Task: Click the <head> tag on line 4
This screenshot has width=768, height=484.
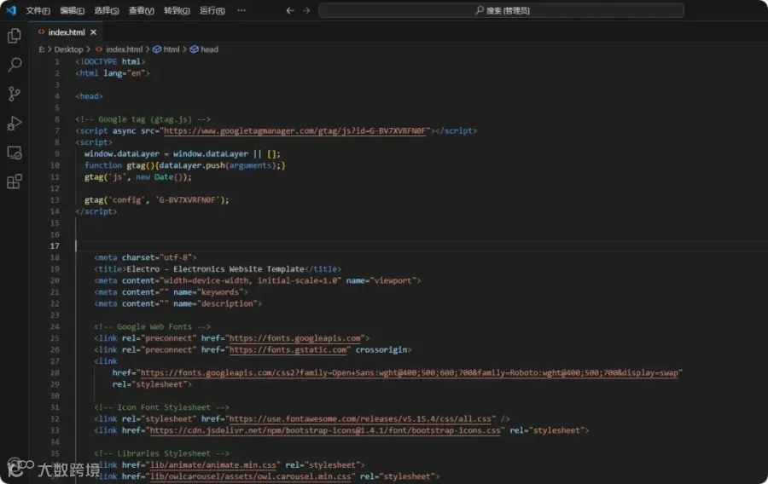Action: 89,96
